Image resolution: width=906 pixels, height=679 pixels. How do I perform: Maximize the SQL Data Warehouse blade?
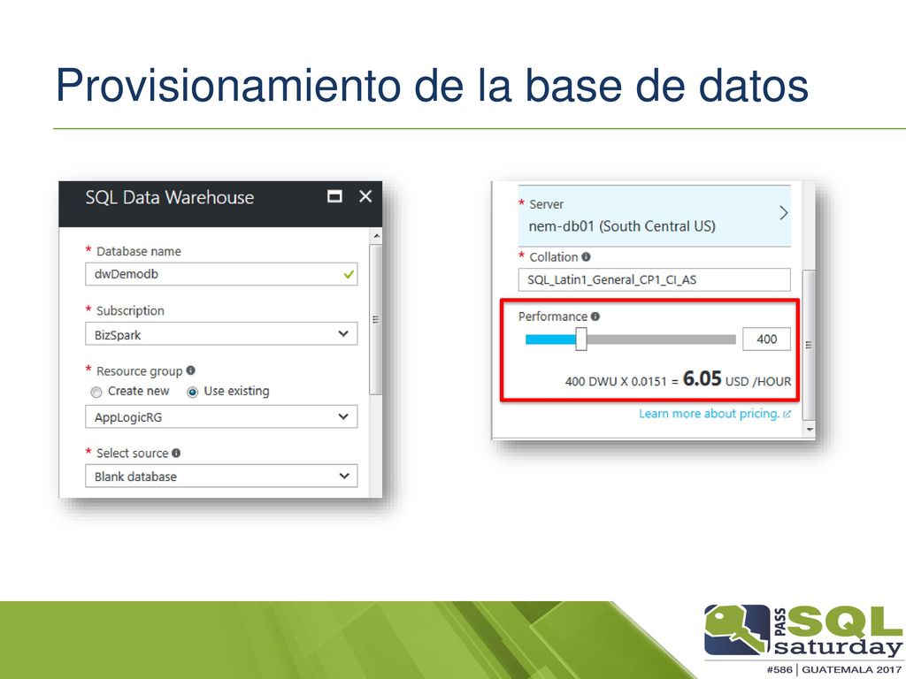[334, 196]
